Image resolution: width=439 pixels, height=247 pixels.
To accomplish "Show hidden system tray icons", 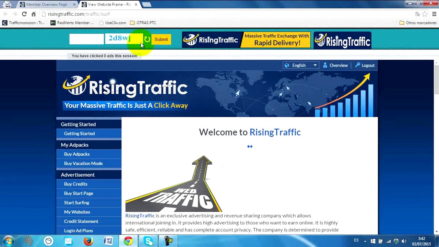I will pyautogui.click(x=365, y=241).
